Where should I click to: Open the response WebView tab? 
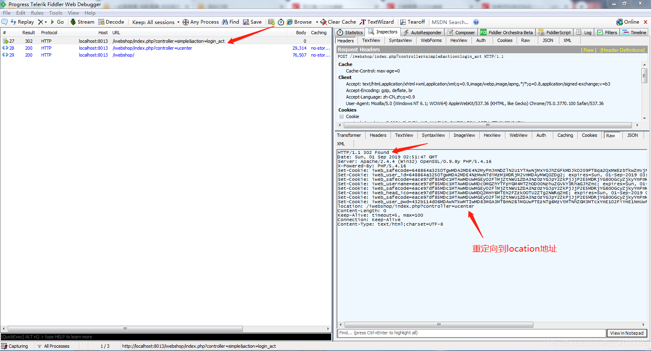pyautogui.click(x=518, y=135)
